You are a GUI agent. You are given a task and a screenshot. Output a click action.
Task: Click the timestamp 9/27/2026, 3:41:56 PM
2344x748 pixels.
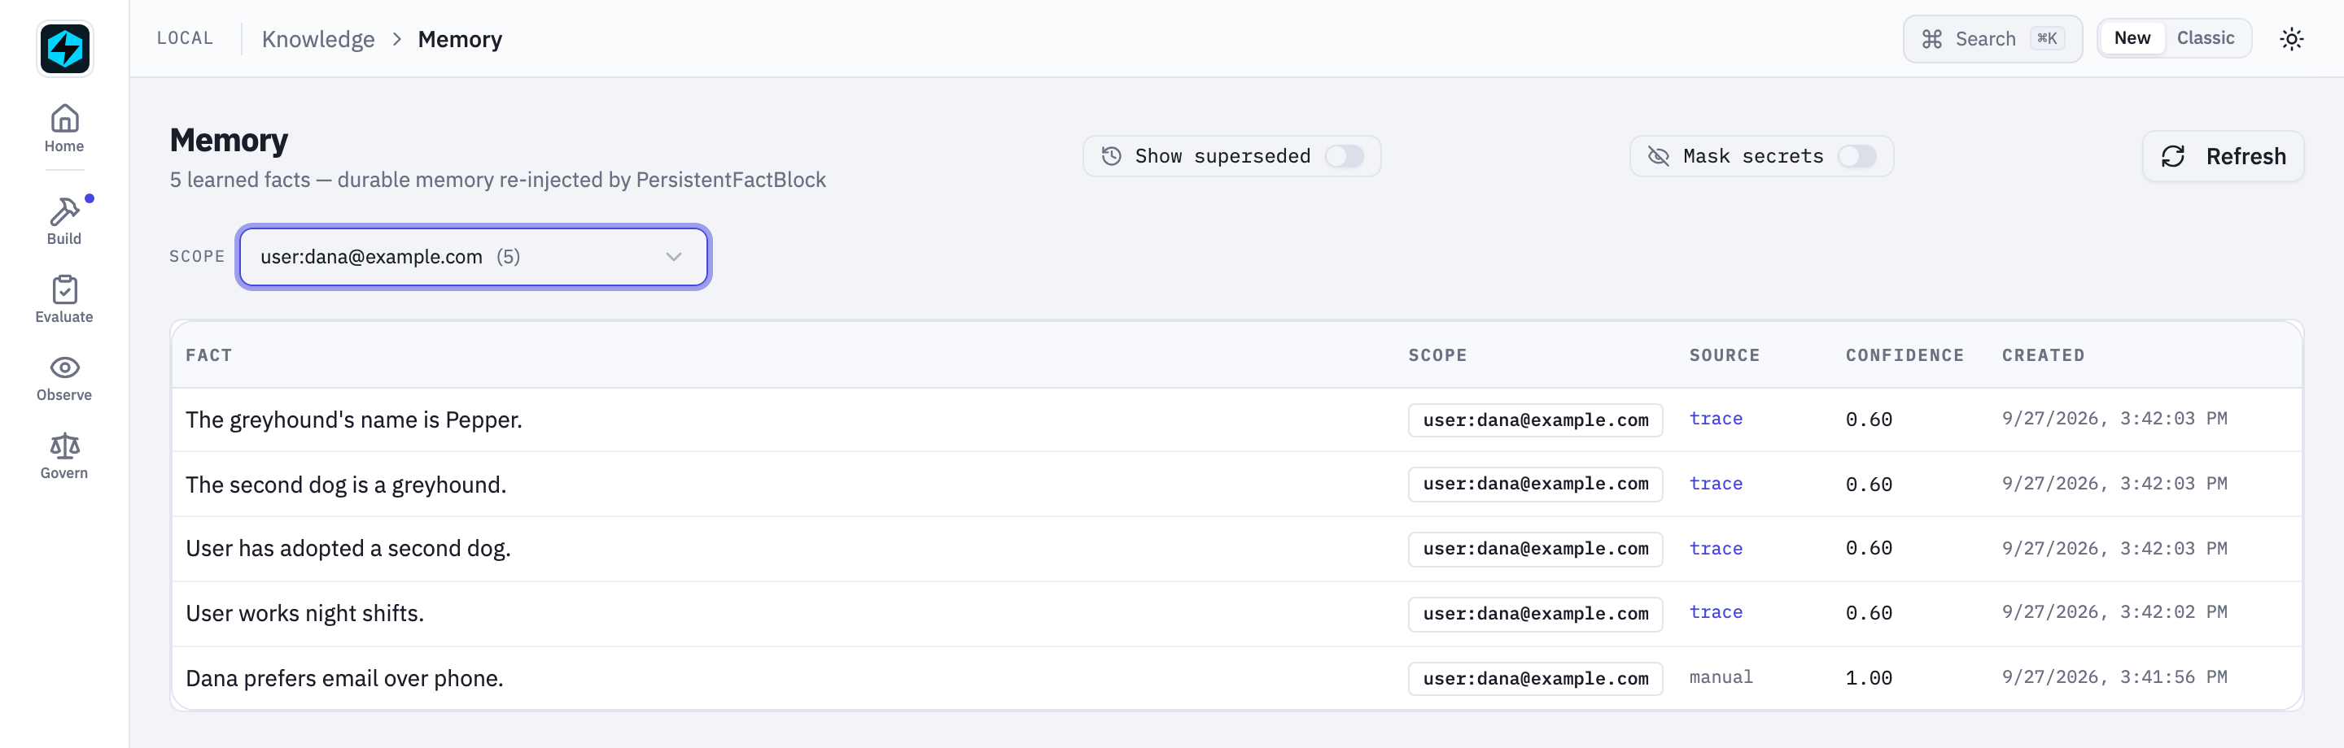pos(2114,678)
